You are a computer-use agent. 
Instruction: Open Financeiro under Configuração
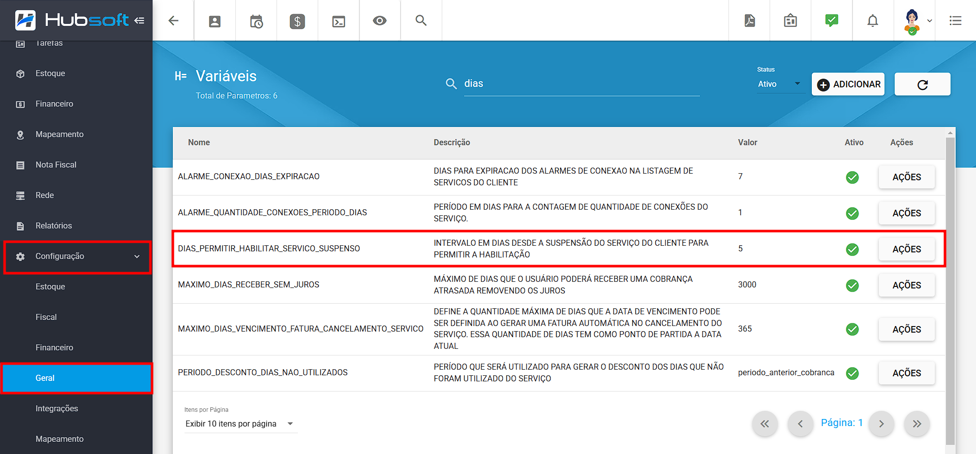coord(76,348)
